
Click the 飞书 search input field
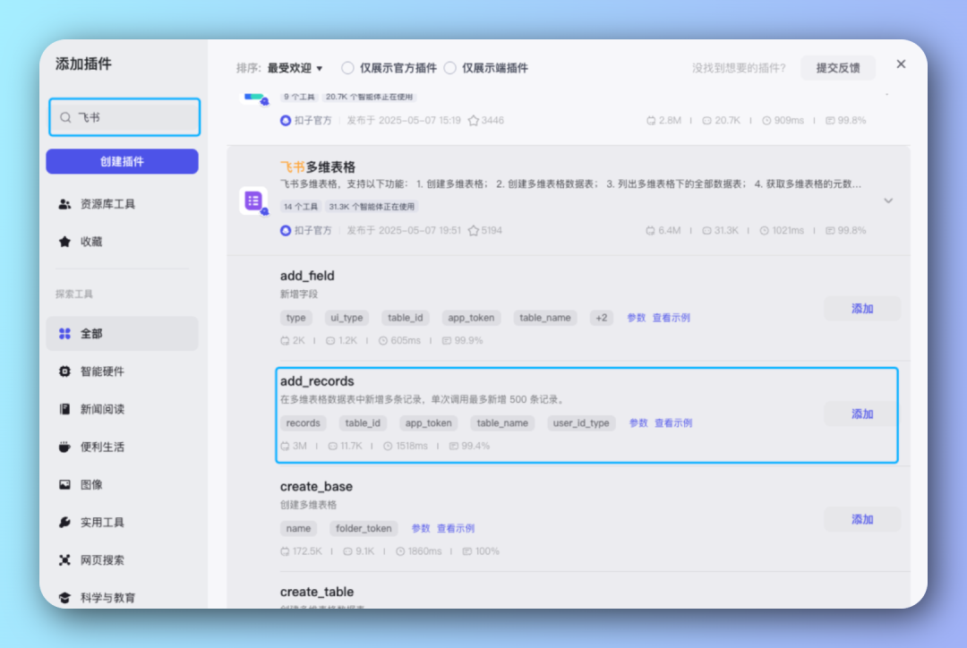coord(124,117)
